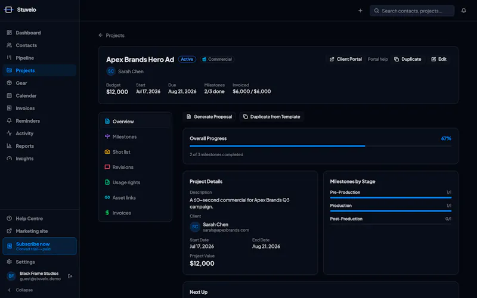The image size is (477, 298).
Task: Click the Calendar sidebar icon
Action: (10, 95)
